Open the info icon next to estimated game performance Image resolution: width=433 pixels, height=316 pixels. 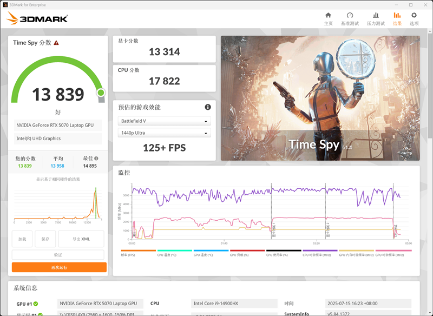point(207,107)
